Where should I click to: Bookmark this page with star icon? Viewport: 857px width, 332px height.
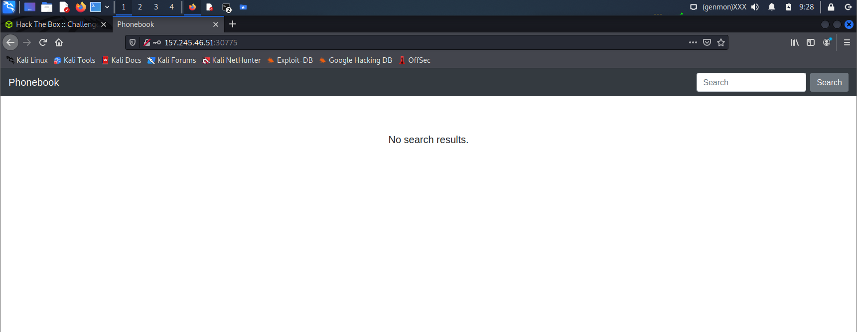tap(721, 42)
